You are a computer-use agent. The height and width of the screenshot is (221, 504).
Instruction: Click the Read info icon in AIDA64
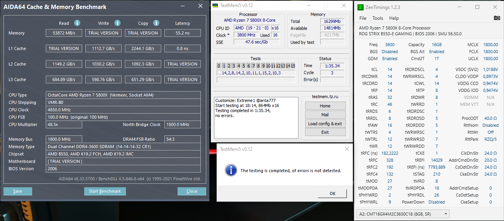coord(77,23)
